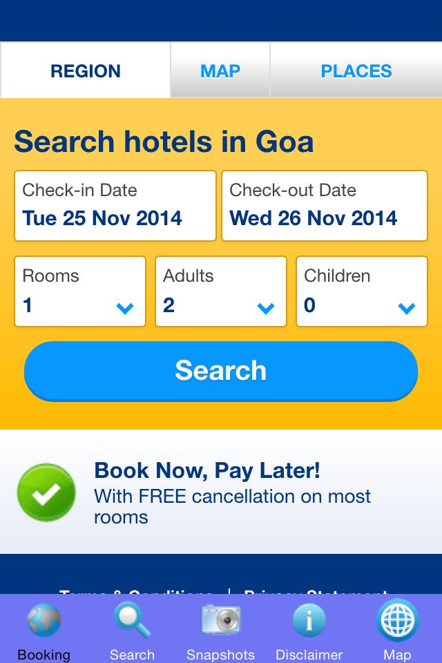Change the Check-in Date field
The height and width of the screenshot is (663, 442).
pyautogui.click(x=115, y=205)
